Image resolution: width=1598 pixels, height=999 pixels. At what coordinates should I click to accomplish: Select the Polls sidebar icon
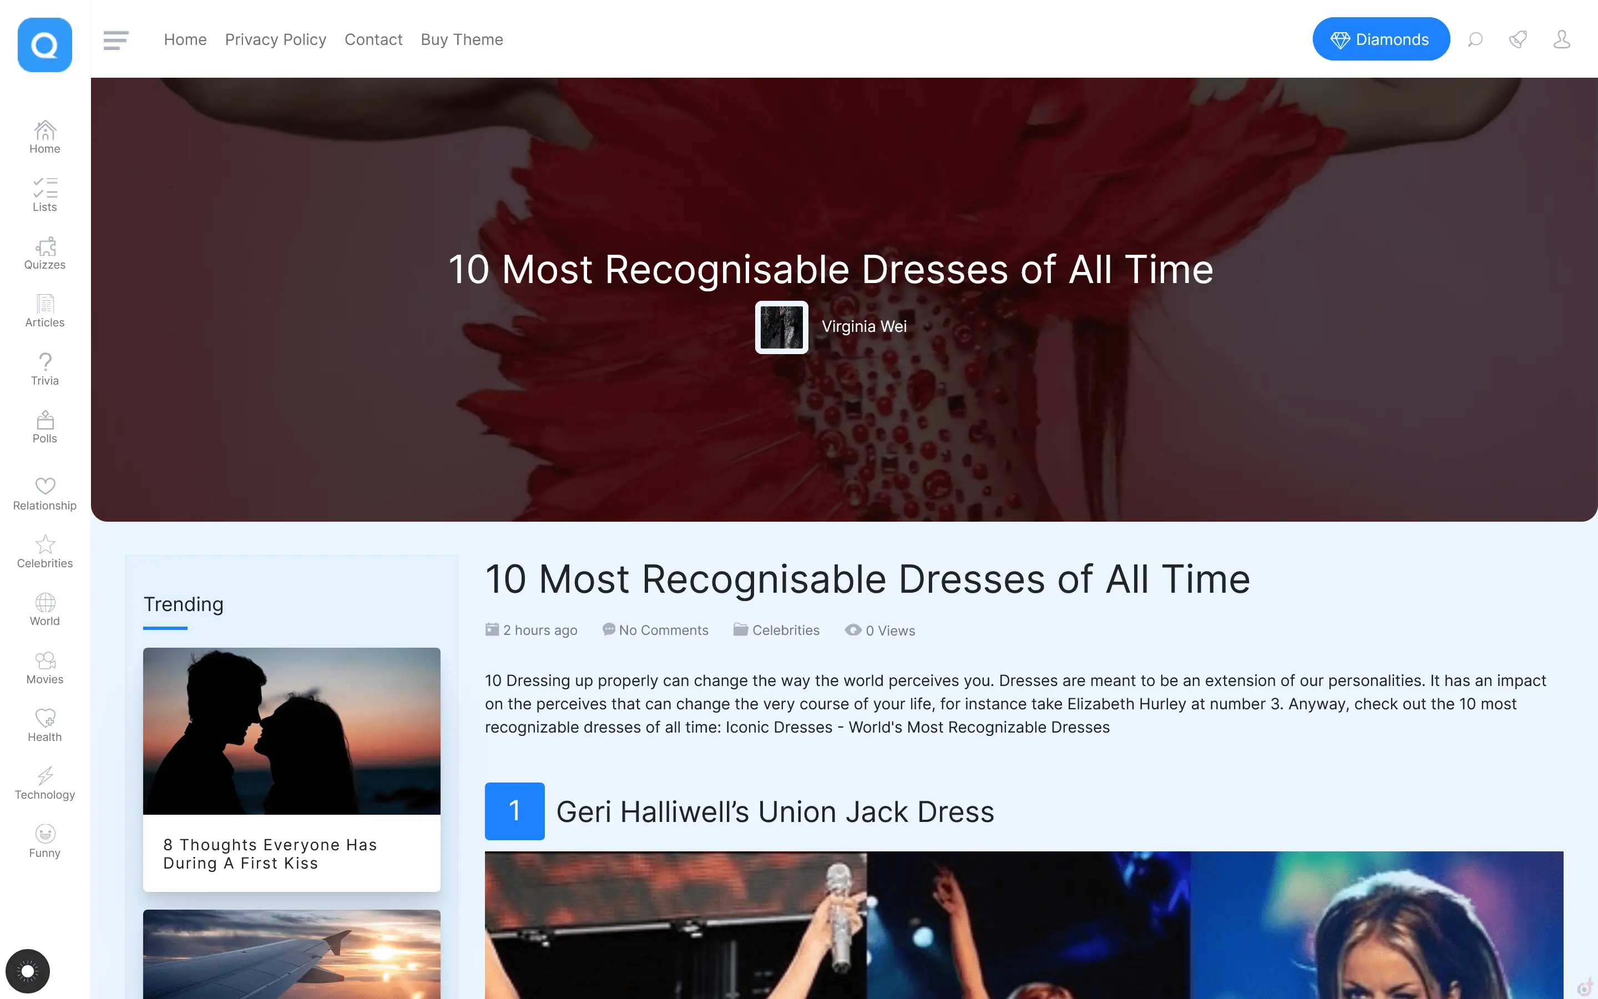point(45,420)
